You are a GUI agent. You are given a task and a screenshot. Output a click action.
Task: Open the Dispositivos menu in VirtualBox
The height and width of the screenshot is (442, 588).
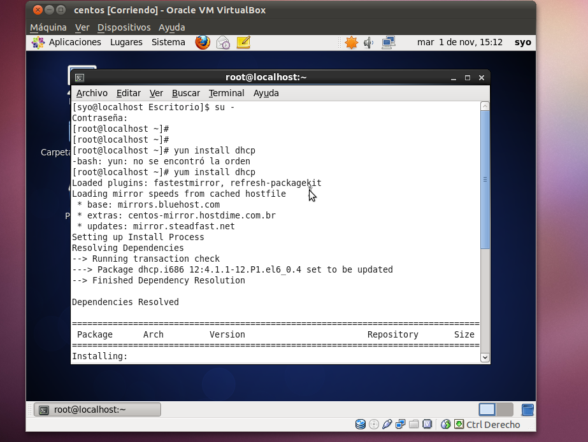(125, 27)
